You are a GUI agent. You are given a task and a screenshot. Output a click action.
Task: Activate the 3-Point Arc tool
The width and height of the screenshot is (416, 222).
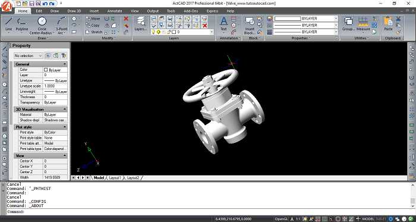pos(62,25)
